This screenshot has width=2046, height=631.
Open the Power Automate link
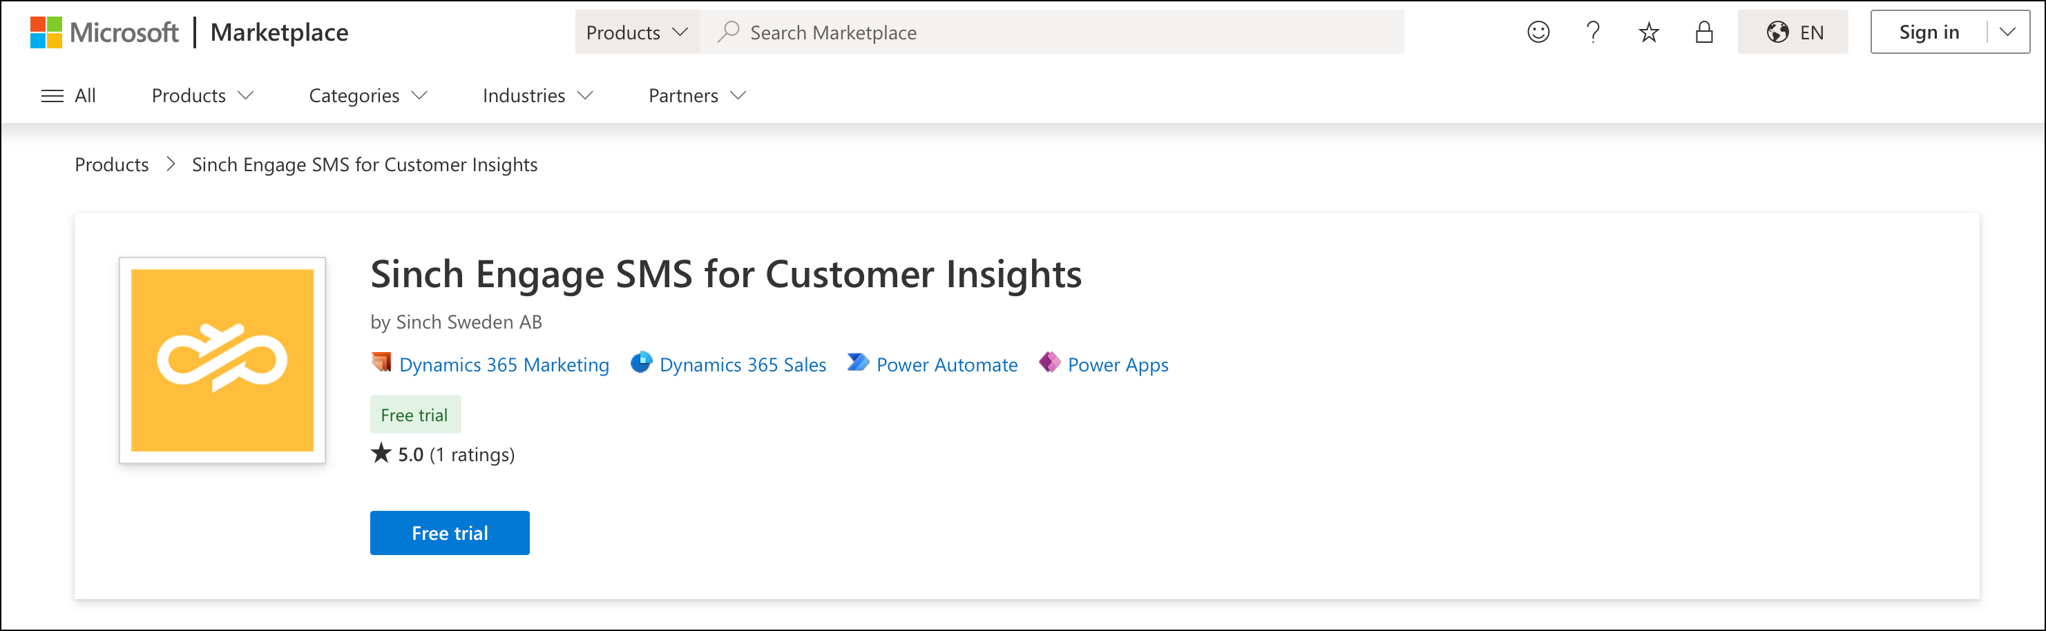947,365
